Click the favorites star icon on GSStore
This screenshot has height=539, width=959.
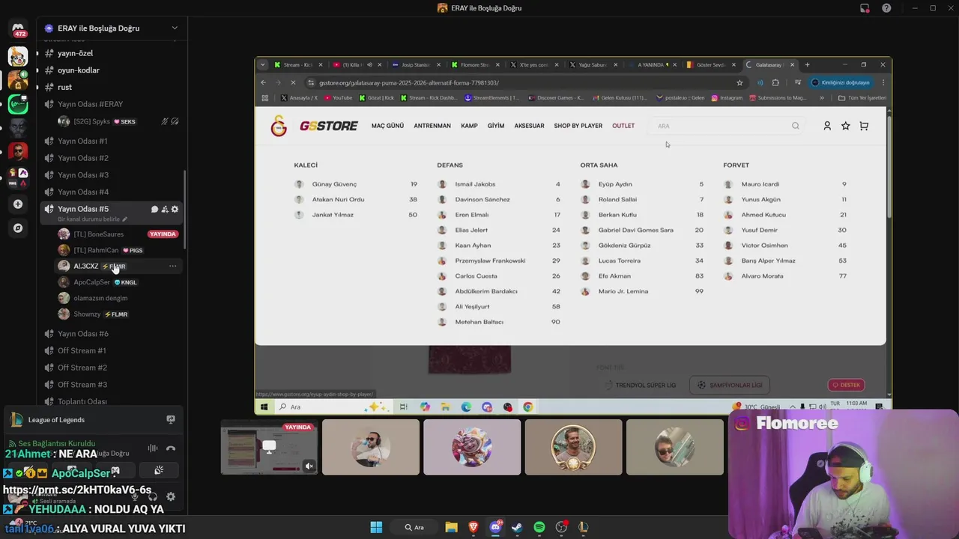(846, 126)
